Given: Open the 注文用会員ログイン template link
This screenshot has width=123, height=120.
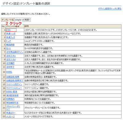Looking at the screenshot, I should (15, 52).
